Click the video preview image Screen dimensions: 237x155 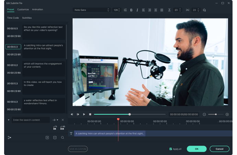pyautogui.click(x=150, y=62)
